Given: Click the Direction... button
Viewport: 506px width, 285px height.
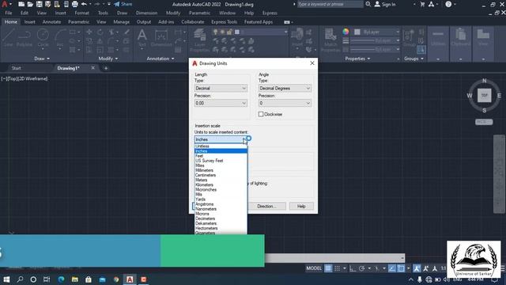Looking at the screenshot, I should click(x=266, y=206).
